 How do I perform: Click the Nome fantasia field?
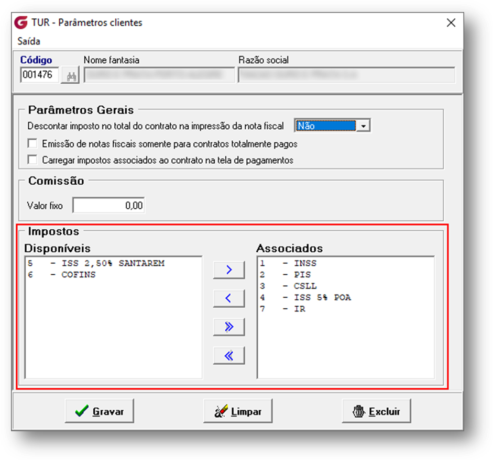159,75
